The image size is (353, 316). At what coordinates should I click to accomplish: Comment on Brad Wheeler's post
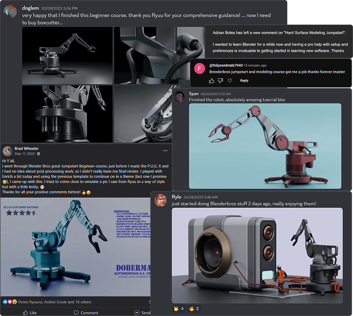point(86,312)
